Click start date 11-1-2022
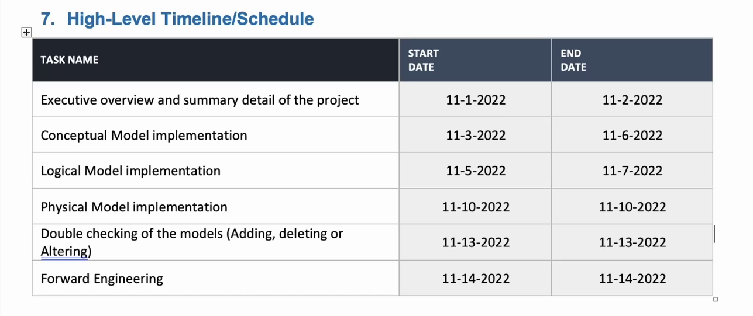This screenshot has height=316, width=753. pyautogui.click(x=476, y=100)
